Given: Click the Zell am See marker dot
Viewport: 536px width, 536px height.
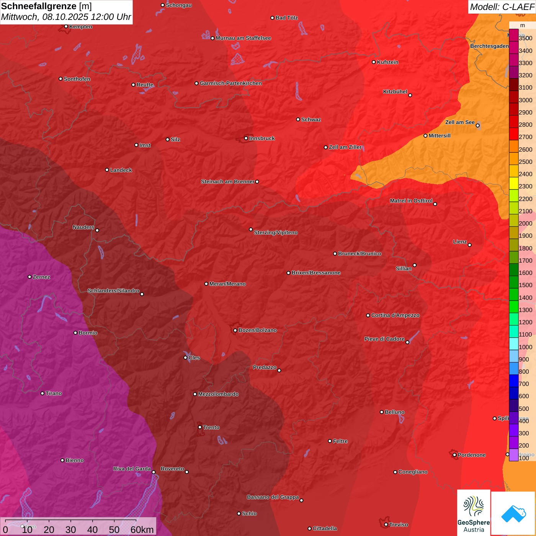Looking at the screenshot, I should [478, 126].
